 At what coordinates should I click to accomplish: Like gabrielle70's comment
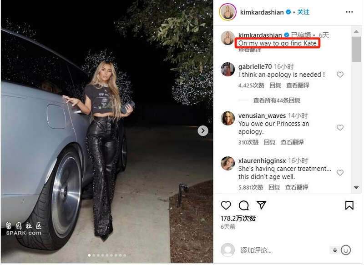pos(340,75)
